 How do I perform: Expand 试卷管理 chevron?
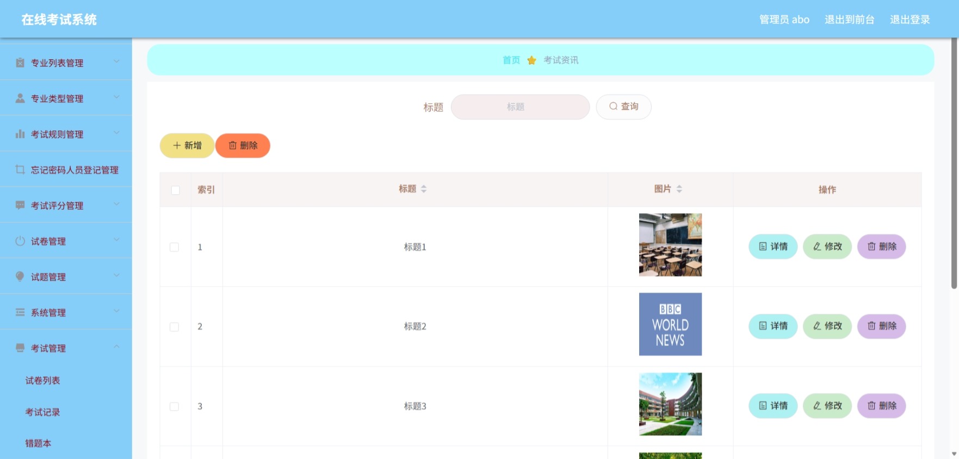[116, 240]
